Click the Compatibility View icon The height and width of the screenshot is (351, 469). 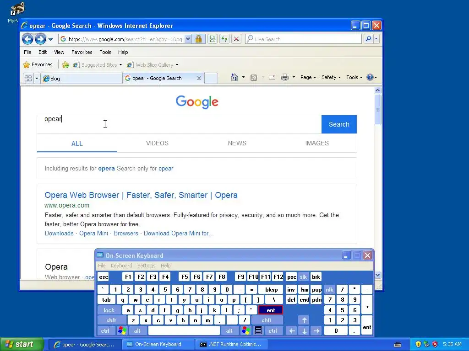point(213,39)
